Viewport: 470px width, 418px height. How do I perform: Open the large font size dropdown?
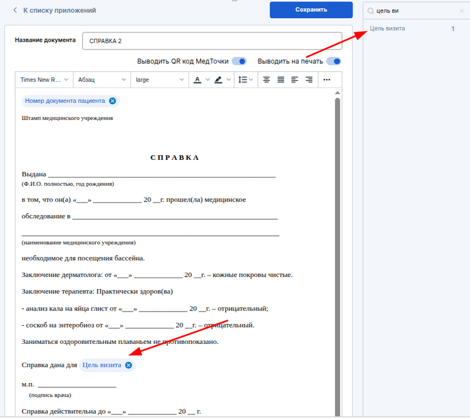click(x=159, y=80)
